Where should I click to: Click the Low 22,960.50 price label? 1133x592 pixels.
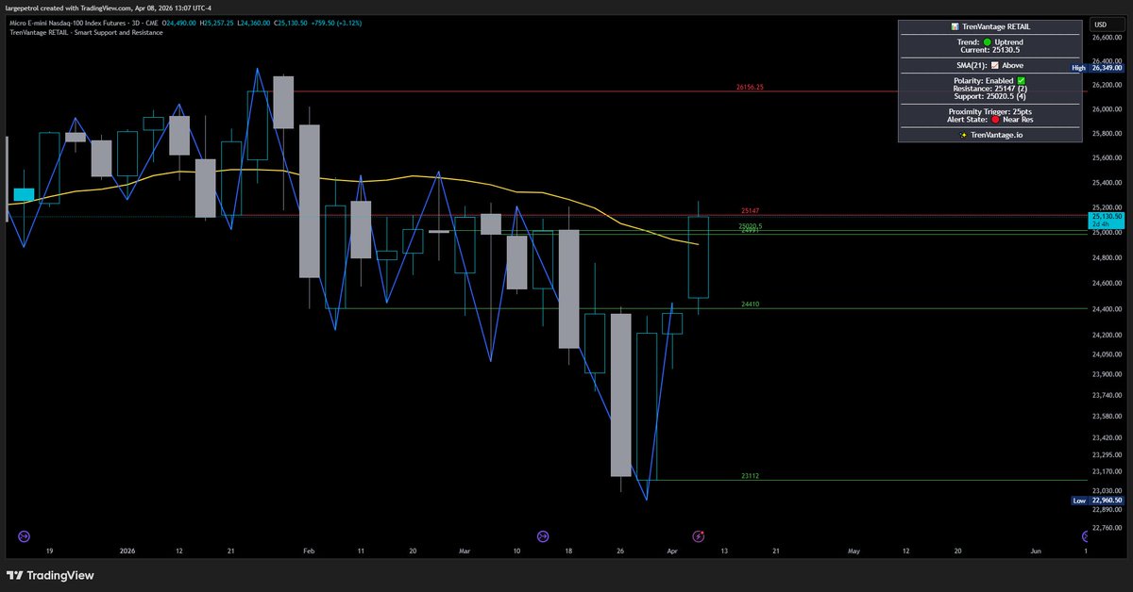[1097, 501]
